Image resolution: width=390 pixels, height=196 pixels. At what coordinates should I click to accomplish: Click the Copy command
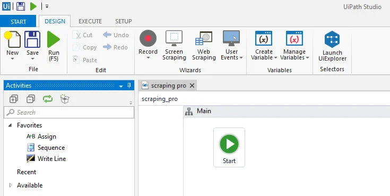84,47
